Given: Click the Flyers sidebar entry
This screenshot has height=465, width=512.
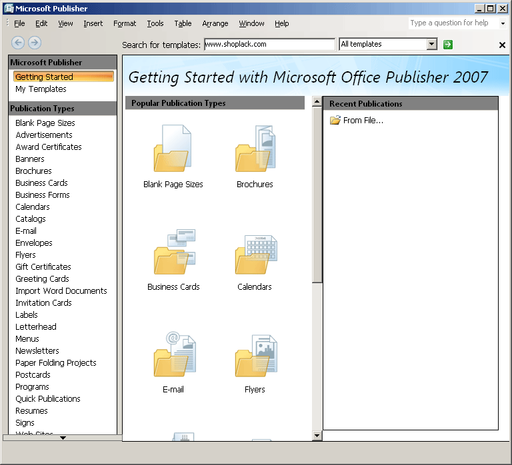Looking at the screenshot, I should [x=25, y=255].
